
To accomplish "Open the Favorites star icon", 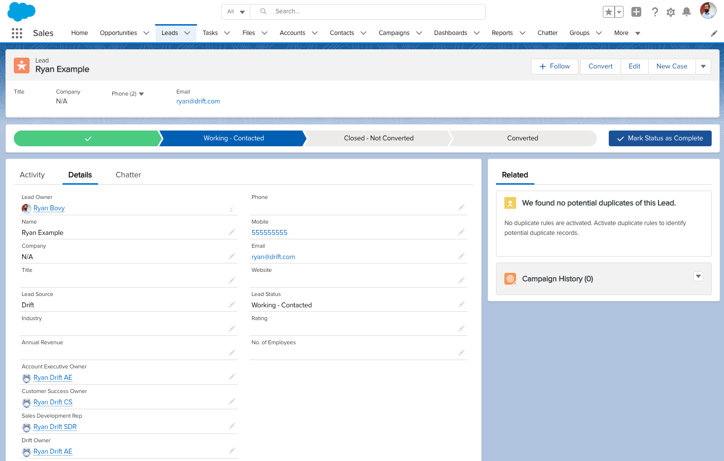I will pyautogui.click(x=609, y=12).
